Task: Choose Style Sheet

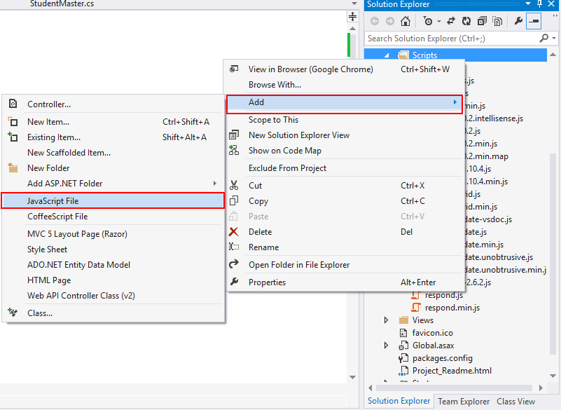Action: tap(113, 250)
